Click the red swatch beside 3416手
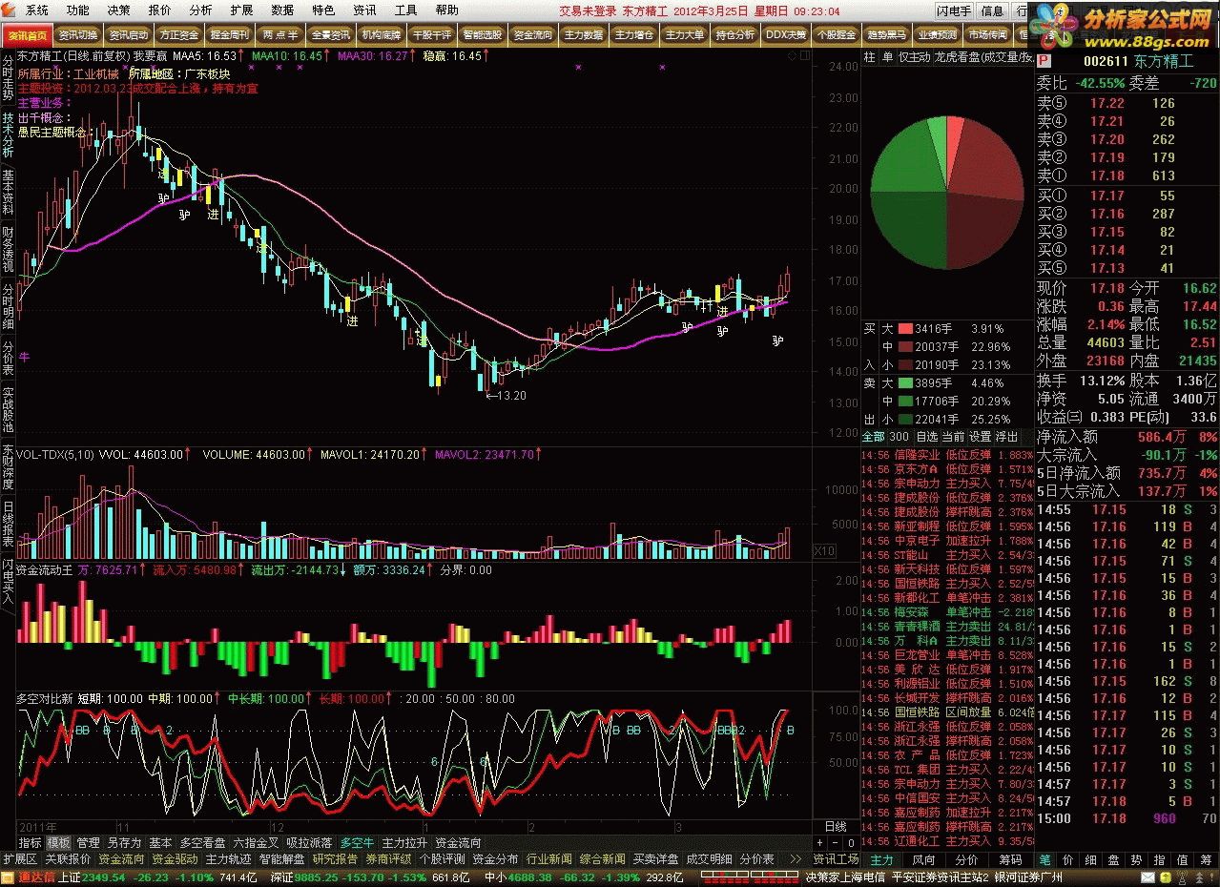This screenshot has width=1220, height=887. 904,329
